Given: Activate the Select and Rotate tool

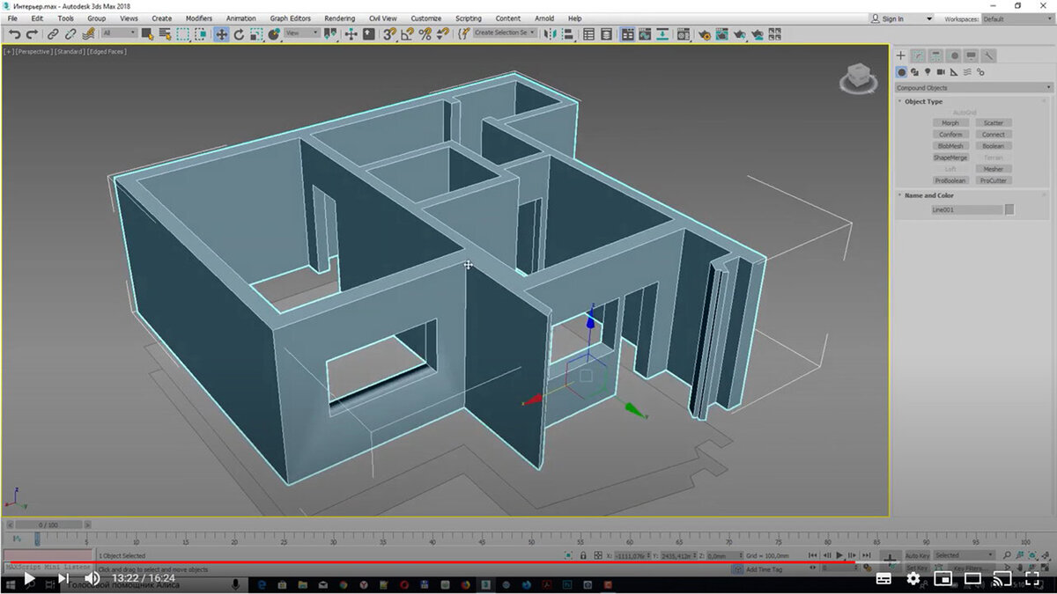Looking at the screenshot, I should (x=239, y=34).
